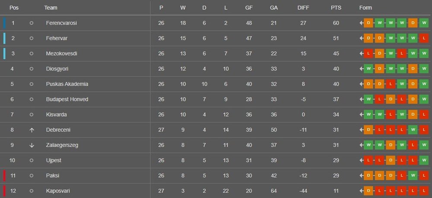
Task: Click the Team column header
Action: 51,8
